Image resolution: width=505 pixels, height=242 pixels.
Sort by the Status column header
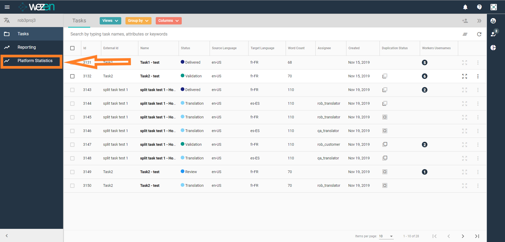point(185,48)
